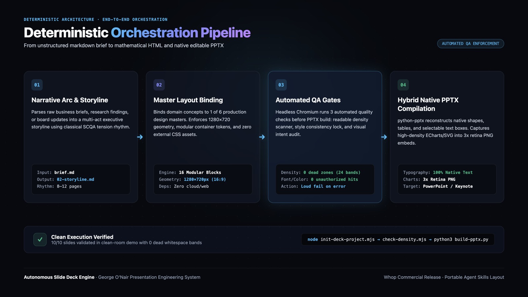Click the Binds domain concepts description paragraph
The height and width of the screenshot is (297, 528).
(202, 123)
